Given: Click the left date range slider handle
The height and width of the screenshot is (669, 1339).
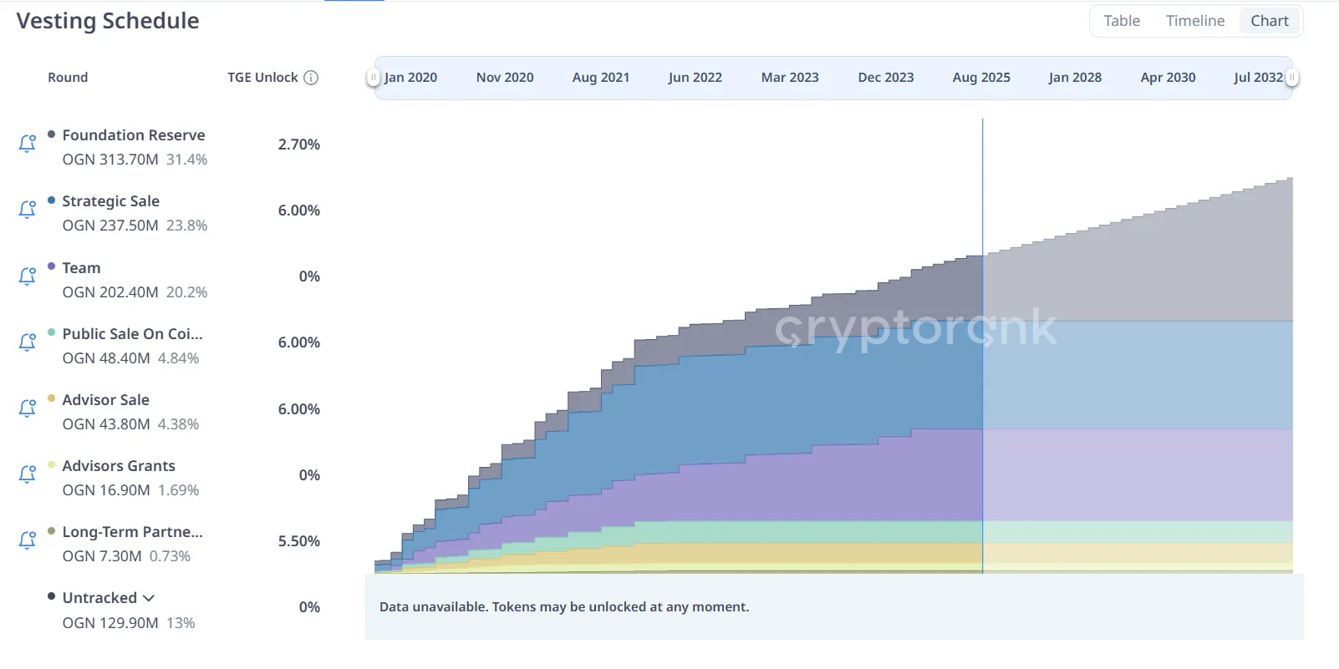Looking at the screenshot, I should click(373, 78).
